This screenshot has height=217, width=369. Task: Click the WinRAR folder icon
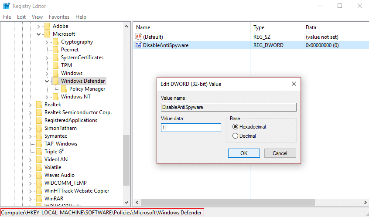pyautogui.click(x=39, y=199)
